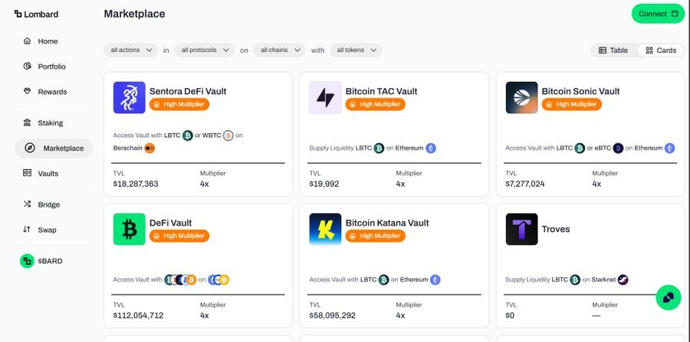Screen dimensions: 690x342
Task: Open the all tokens dropdown
Action: point(356,50)
